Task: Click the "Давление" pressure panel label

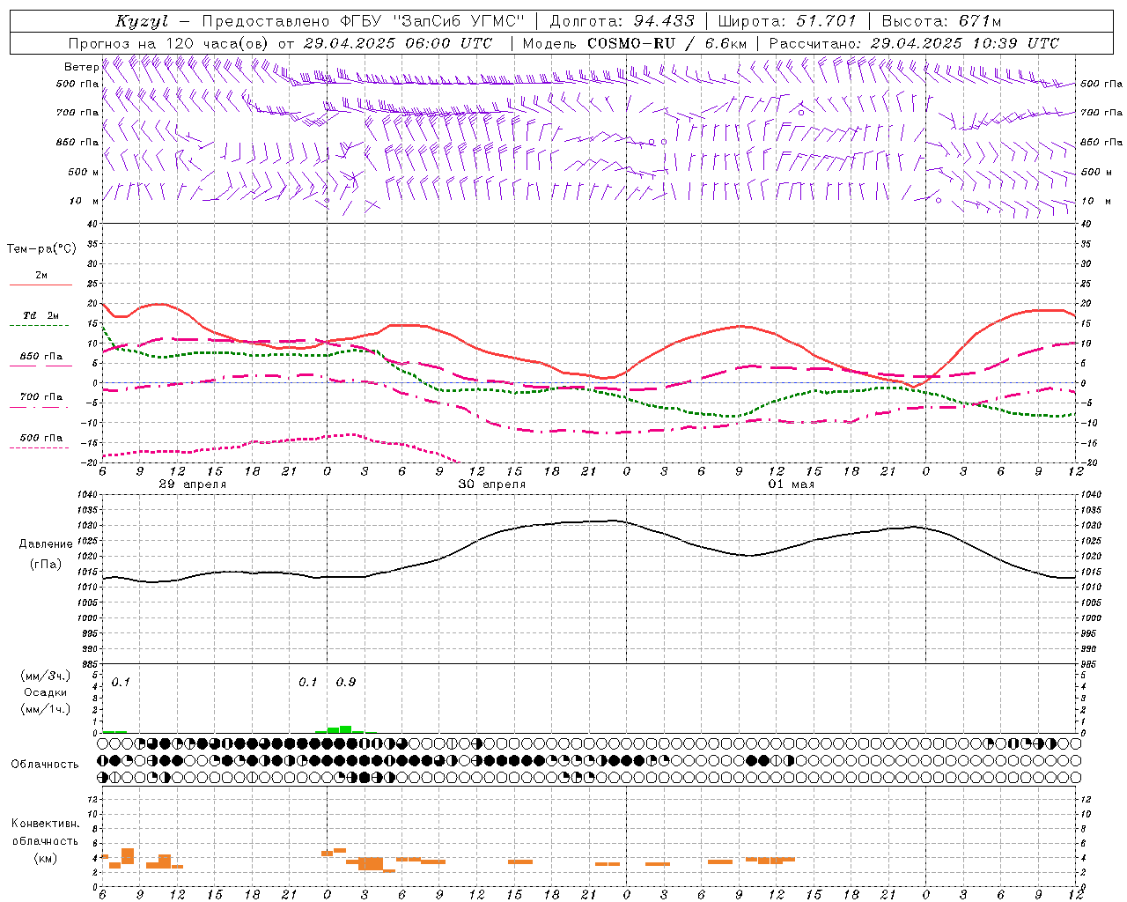Action: pos(46,544)
